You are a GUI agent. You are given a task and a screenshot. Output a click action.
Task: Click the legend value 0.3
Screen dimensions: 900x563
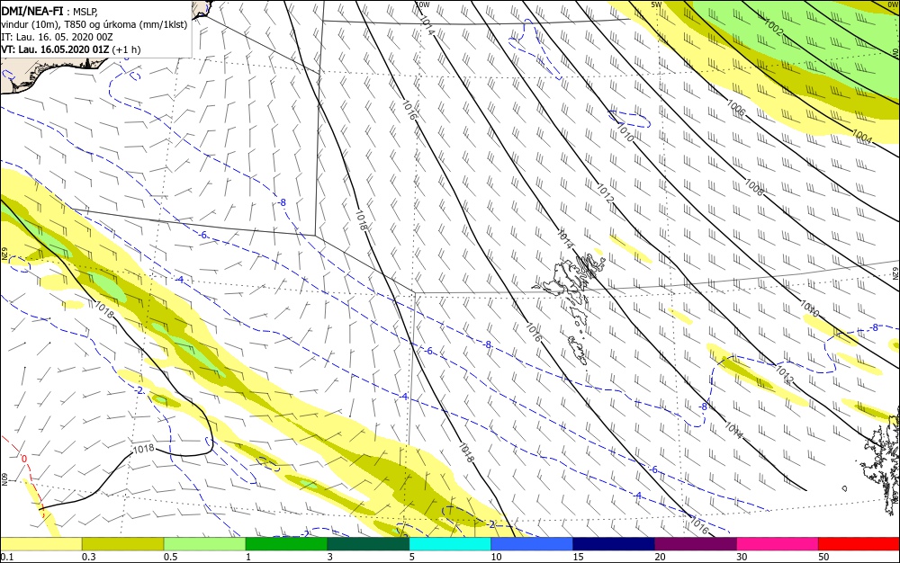[x=89, y=557]
